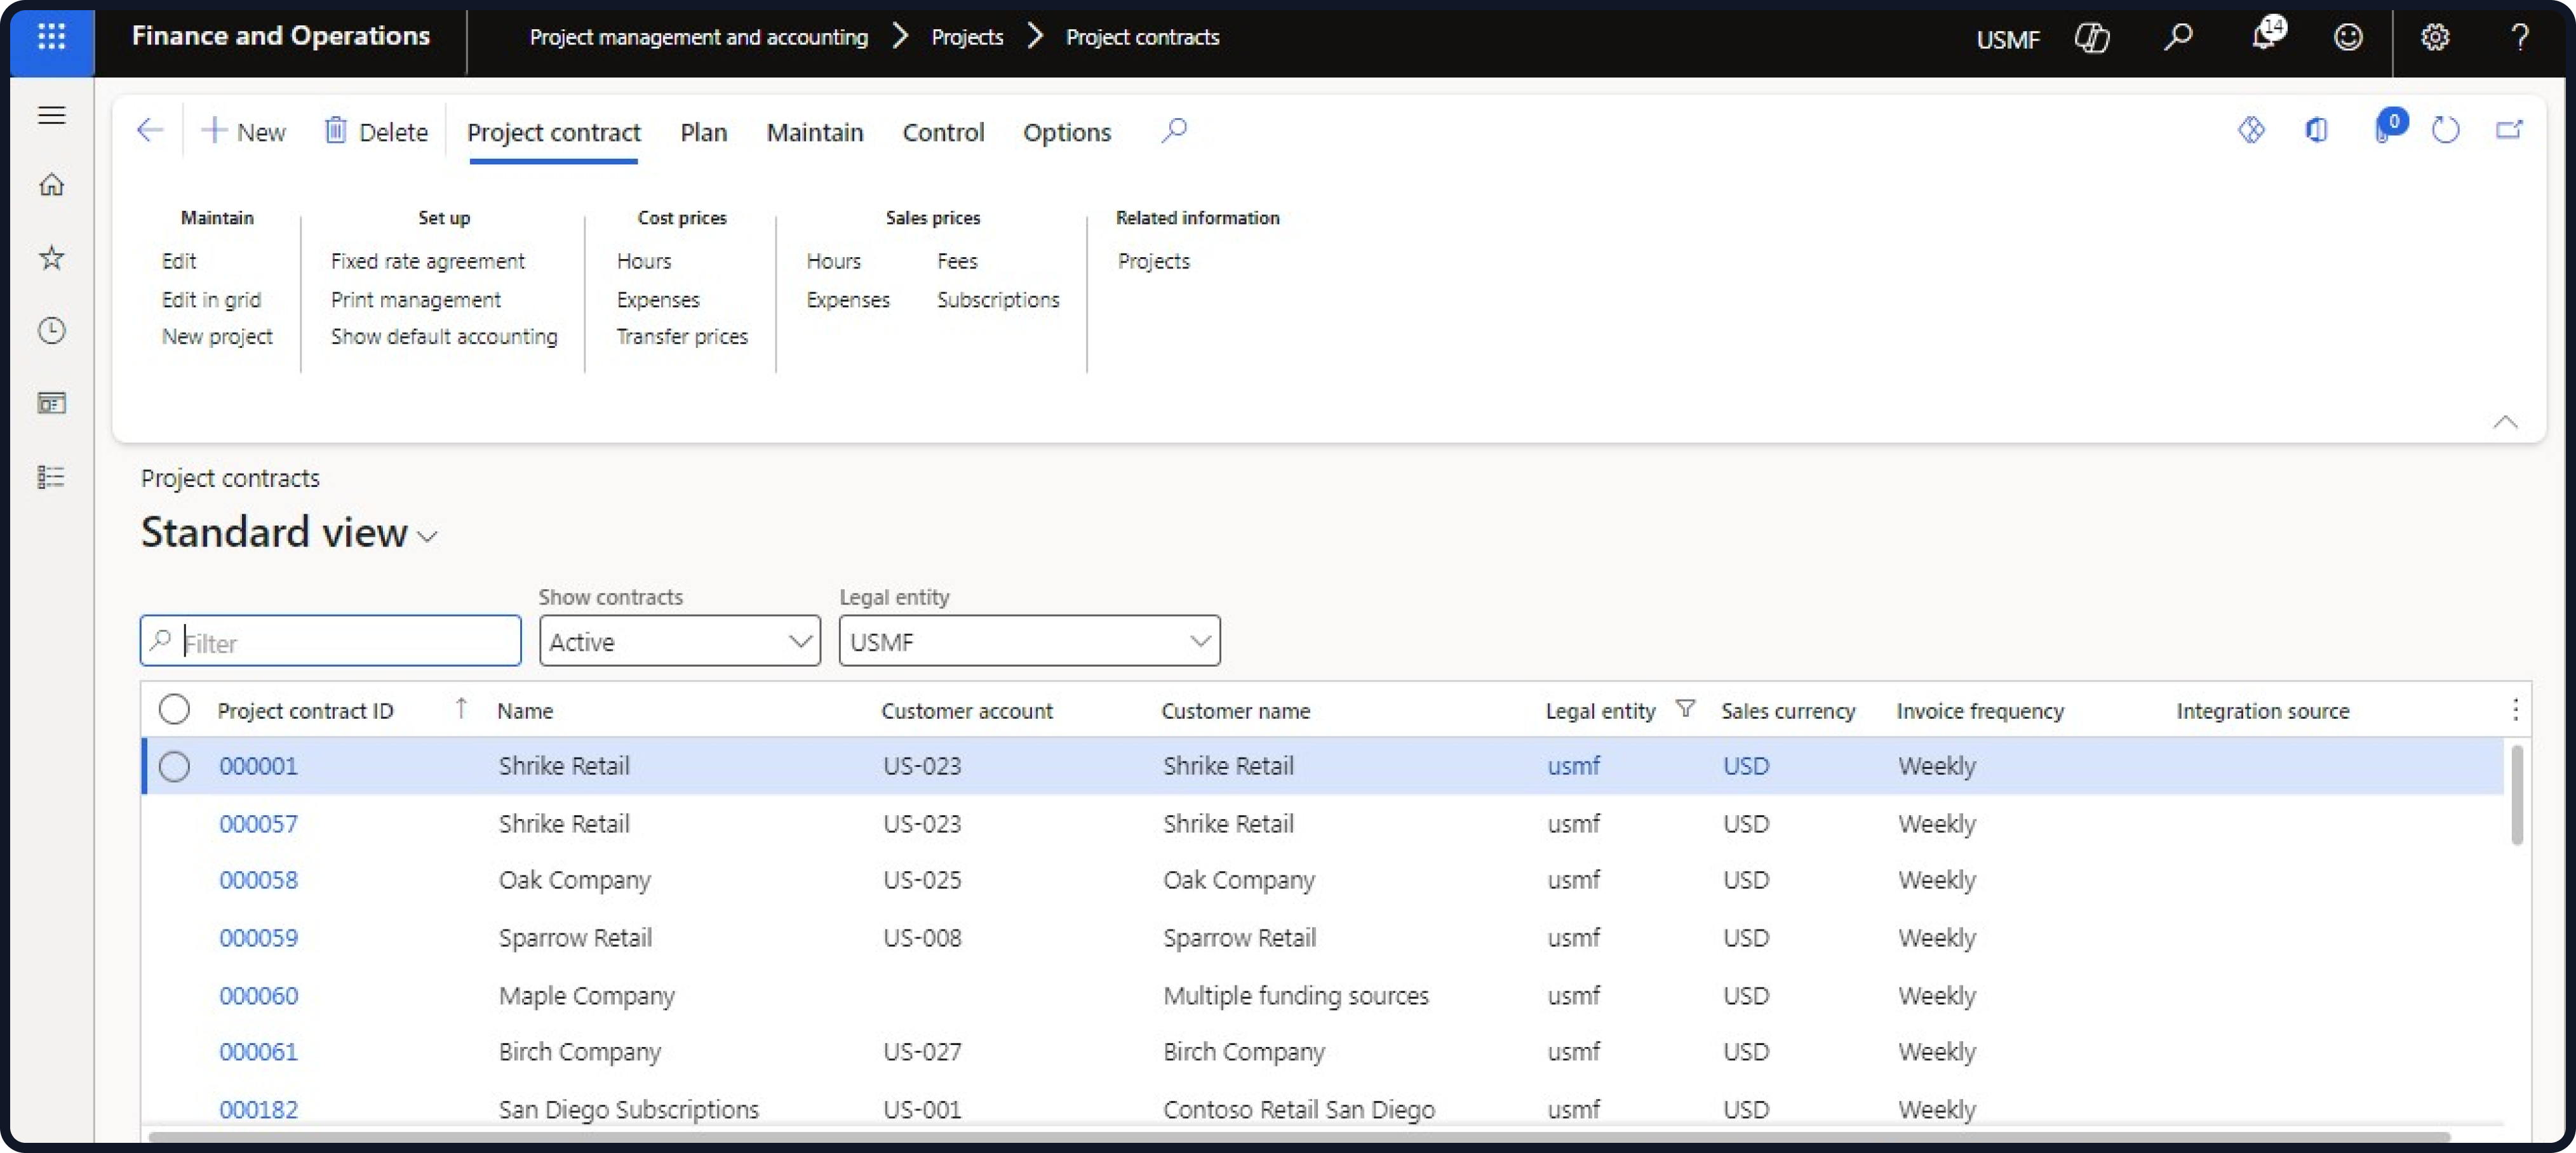Screen dimensions: 2576x1153
Task: Click sort arrow on Project contract ID
Action: [x=461, y=709]
